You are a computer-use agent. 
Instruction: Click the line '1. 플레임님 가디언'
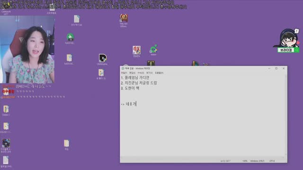point(135,77)
